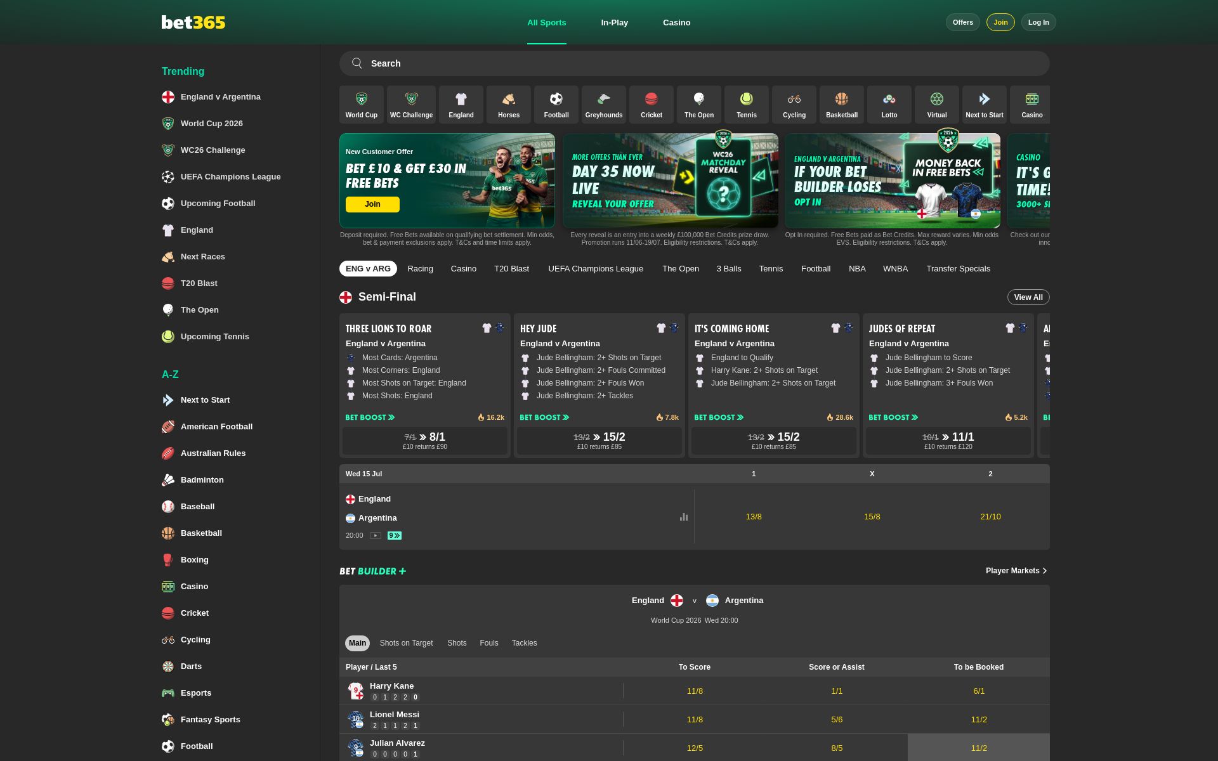This screenshot has height=761, width=1218.
Task: Open the Bet Builder money back banner
Action: click(x=893, y=181)
